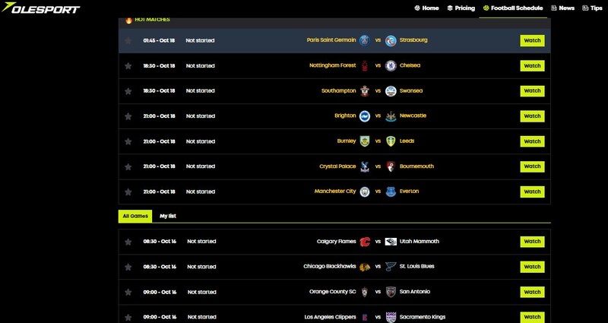Viewport: 608px width, 323px height.
Task: Click the Sacramento Kings logo
Action: point(391,316)
